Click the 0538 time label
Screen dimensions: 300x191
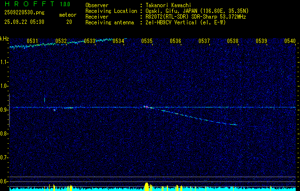pyautogui.click(x=233, y=41)
